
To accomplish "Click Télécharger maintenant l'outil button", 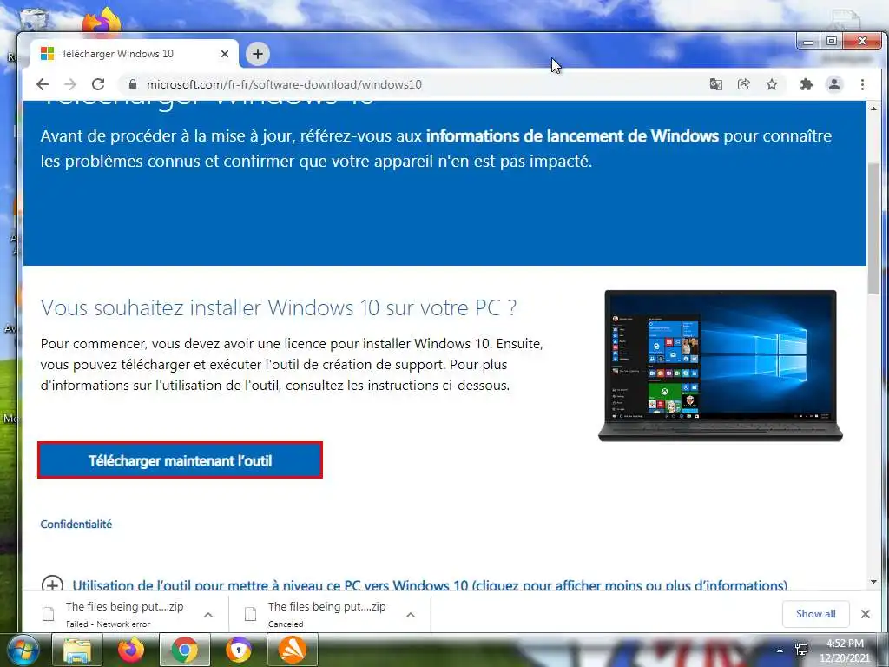I will (181, 460).
